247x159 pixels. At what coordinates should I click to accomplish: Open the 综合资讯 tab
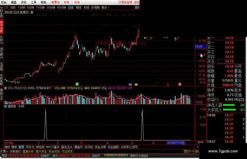coord(54,151)
